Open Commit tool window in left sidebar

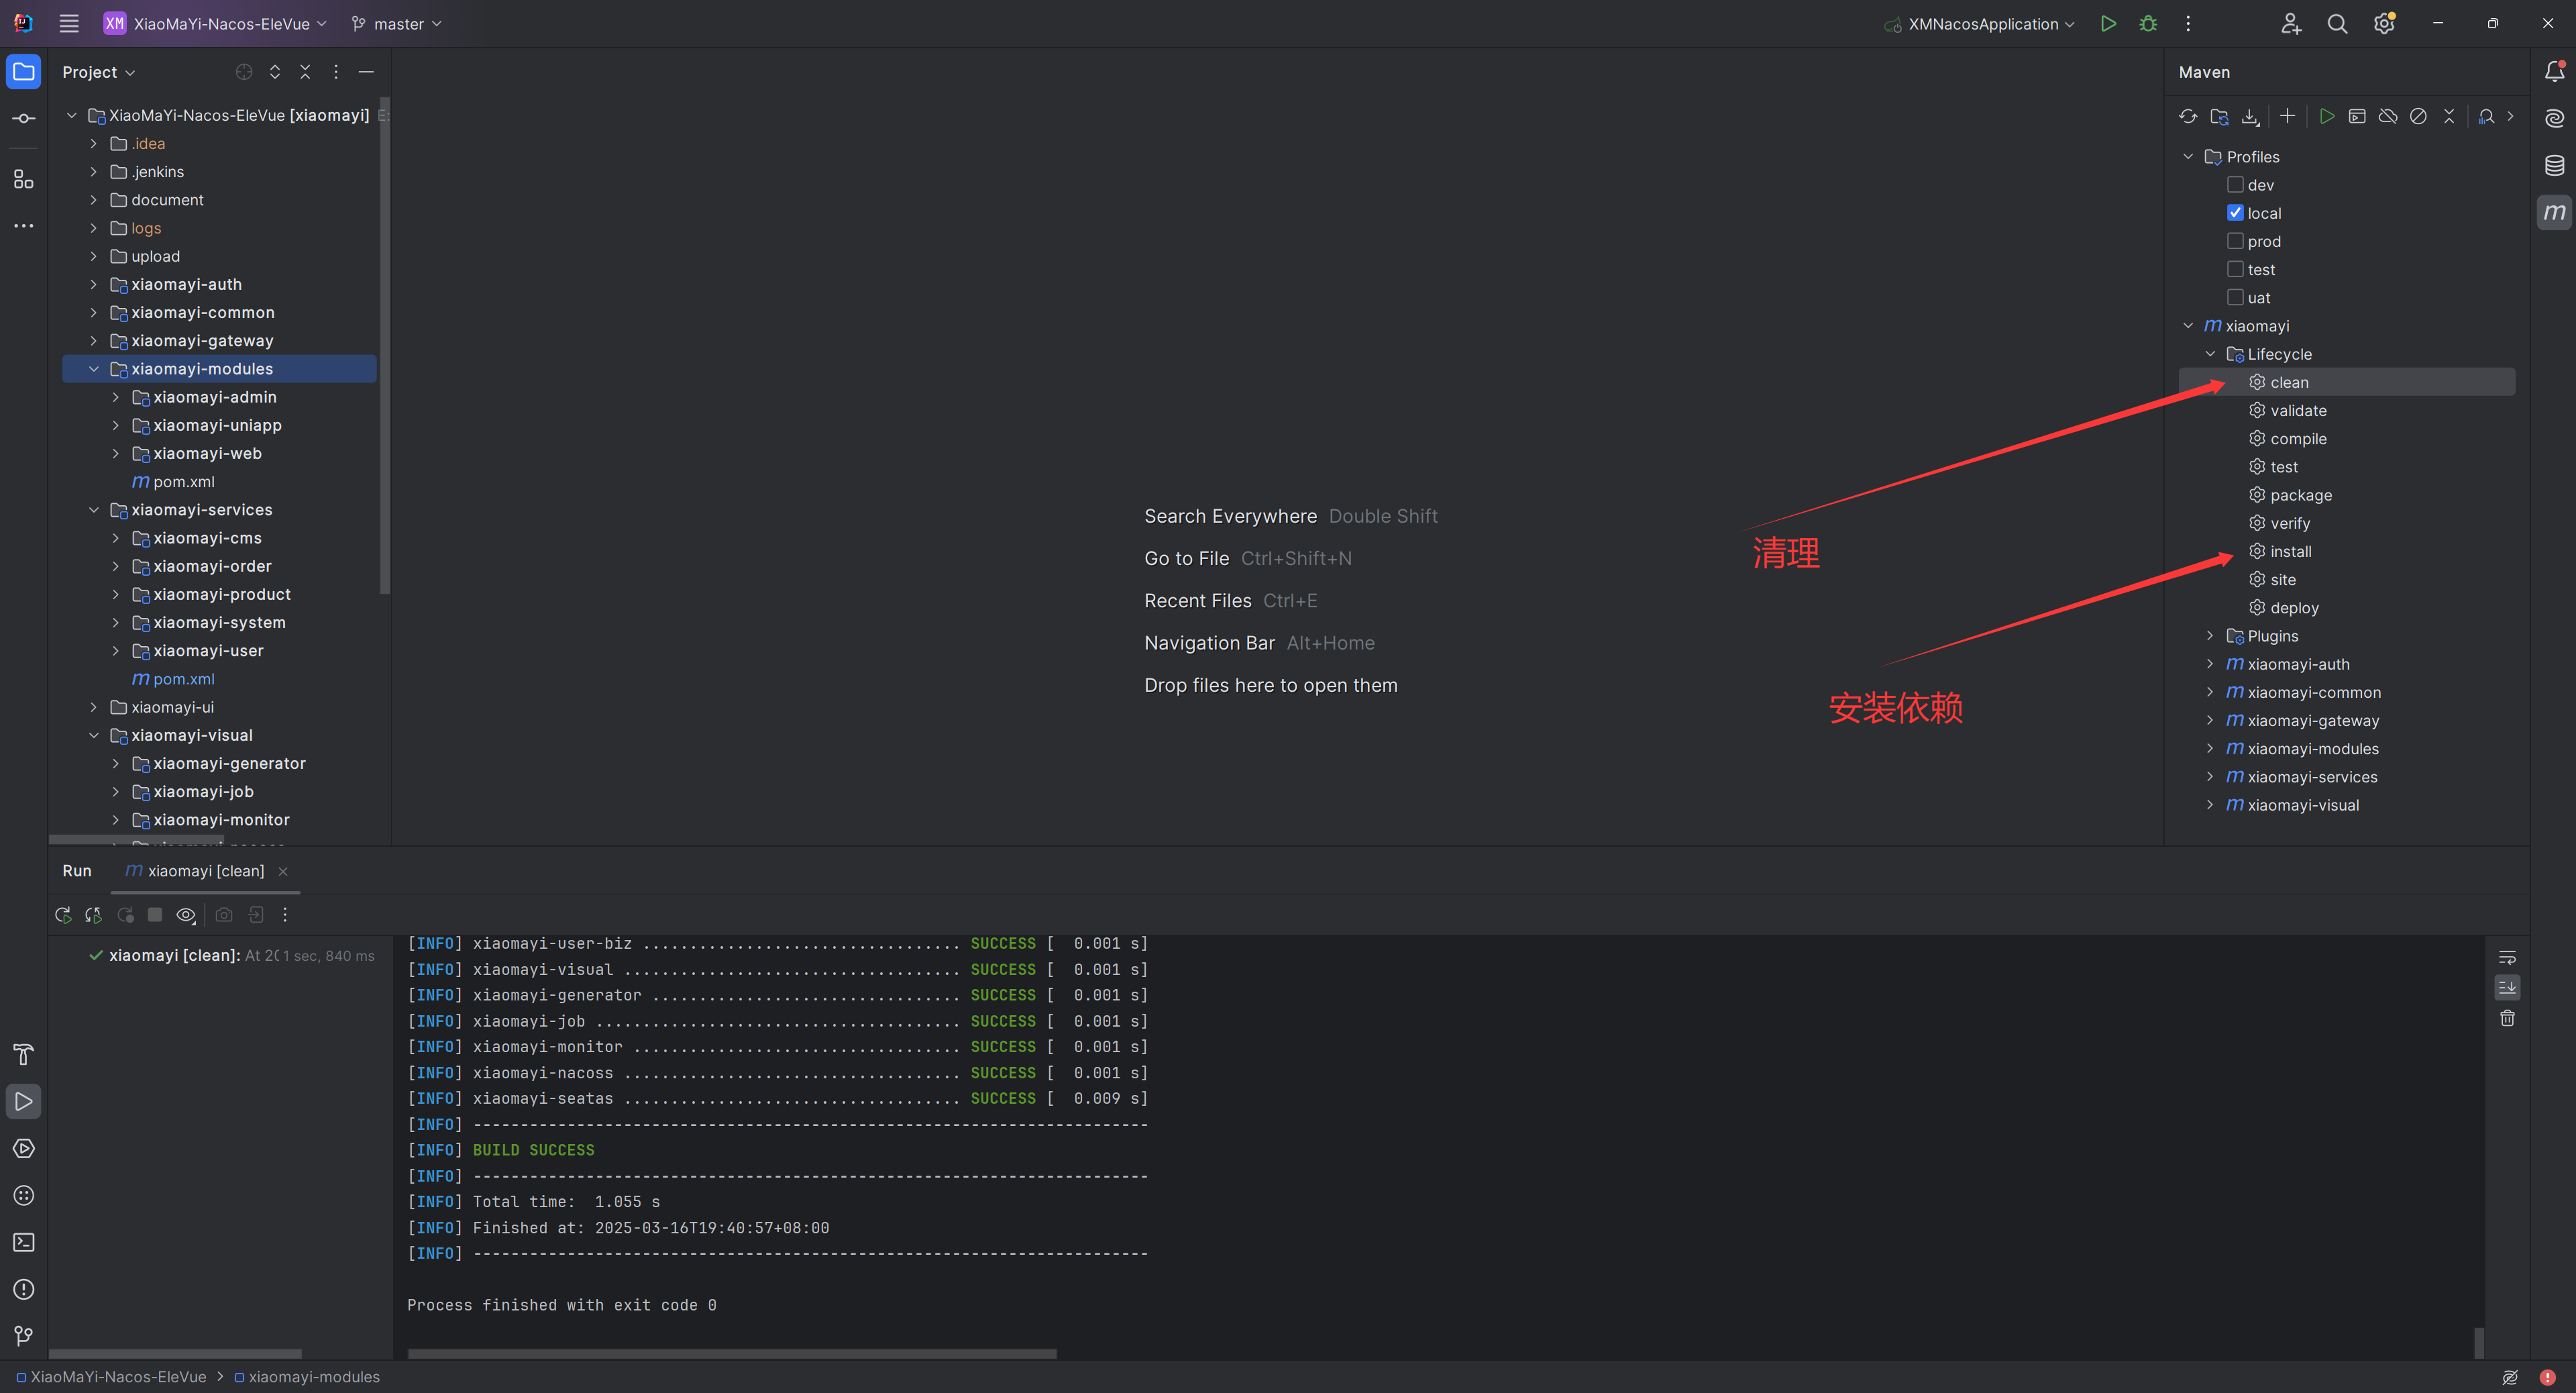click(x=24, y=119)
